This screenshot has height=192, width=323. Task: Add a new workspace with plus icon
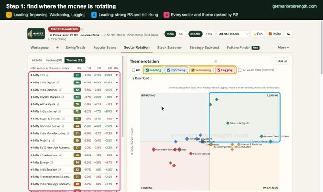[57, 47]
